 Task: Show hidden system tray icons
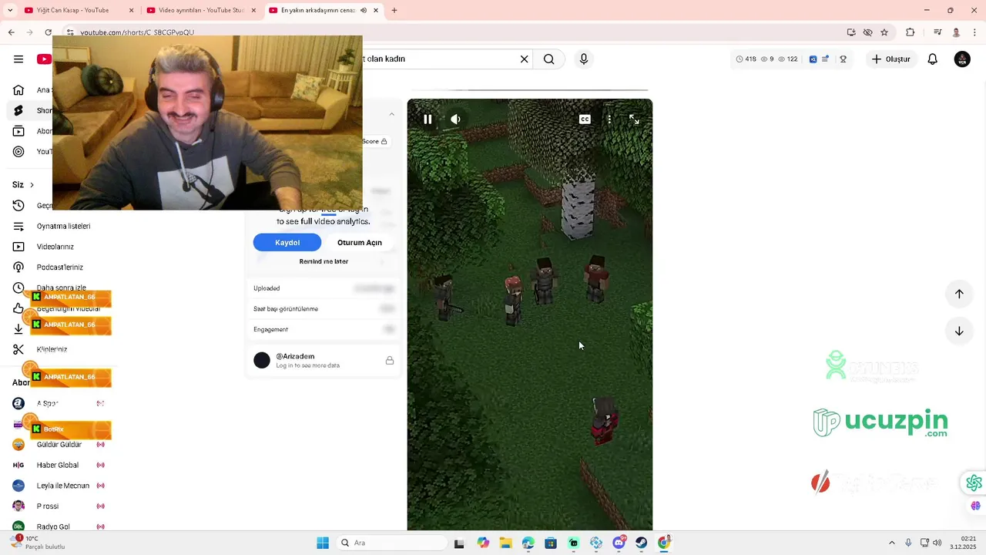click(x=892, y=543)
